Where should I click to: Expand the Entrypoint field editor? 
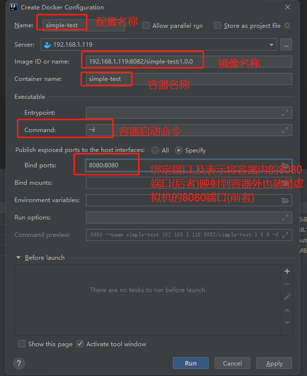click(285, 113)
